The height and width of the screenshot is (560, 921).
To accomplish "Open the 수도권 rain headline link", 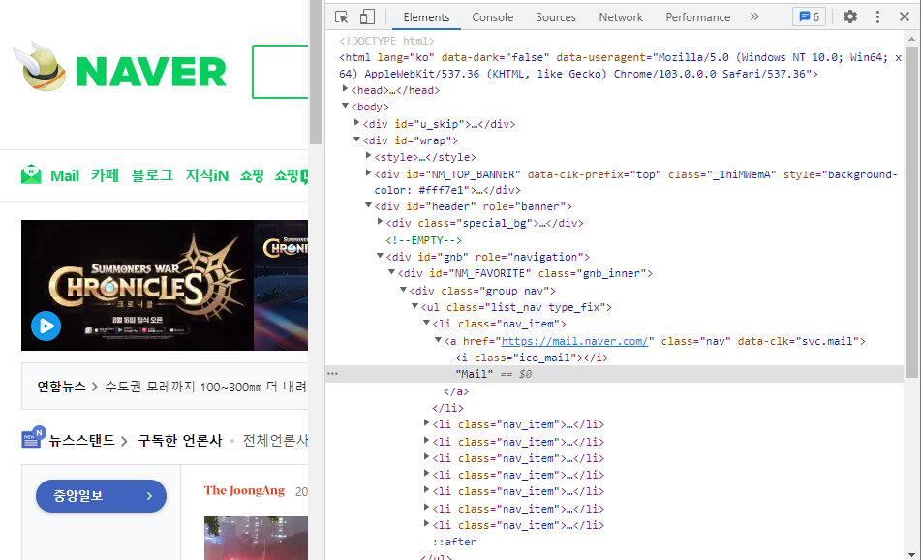I will click(205, 387).
